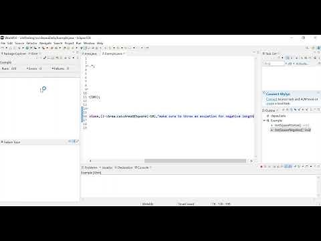Click the editor scroll right arrow
This screenshot has width=321, height=241.
pos(251,161)
